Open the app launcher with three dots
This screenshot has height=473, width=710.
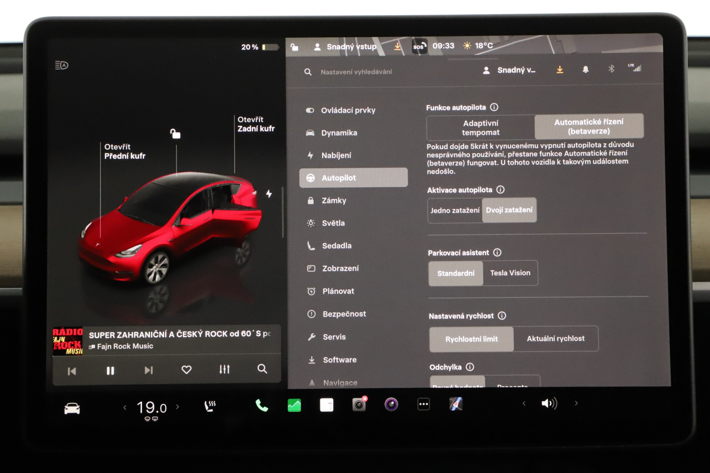423,403
